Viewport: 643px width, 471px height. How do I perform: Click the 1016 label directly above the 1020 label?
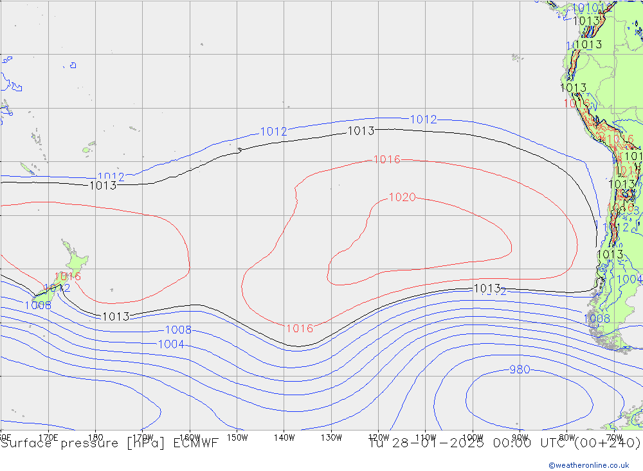(x=386, y=159)
